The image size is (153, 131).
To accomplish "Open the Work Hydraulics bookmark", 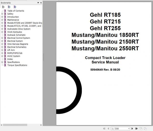I will point(15,32).
